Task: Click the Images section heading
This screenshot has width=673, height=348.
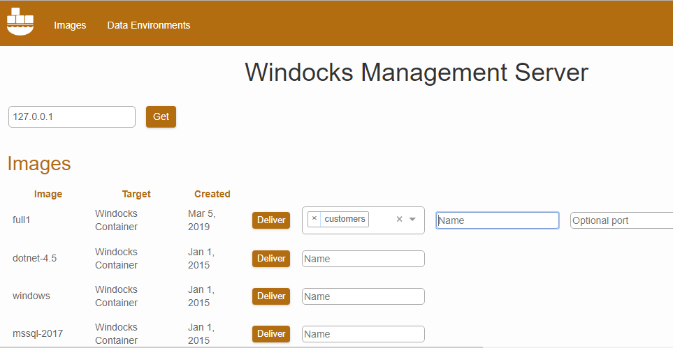Action: click(x=39, y=164)
